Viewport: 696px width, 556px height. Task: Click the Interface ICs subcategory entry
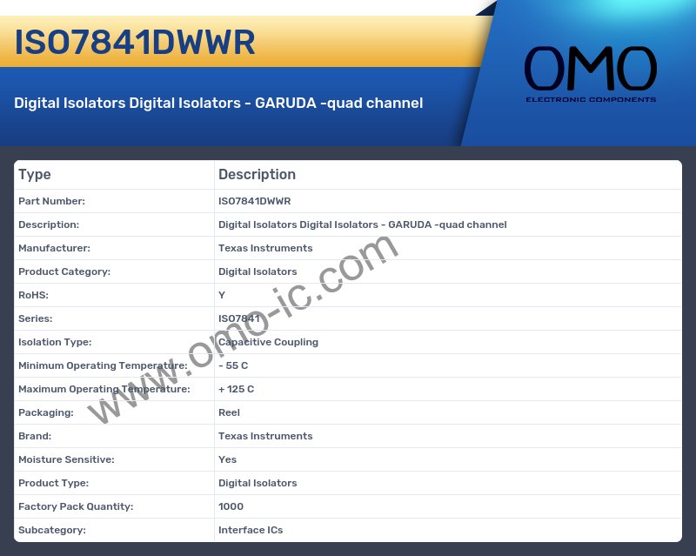(x=251, y=530)
